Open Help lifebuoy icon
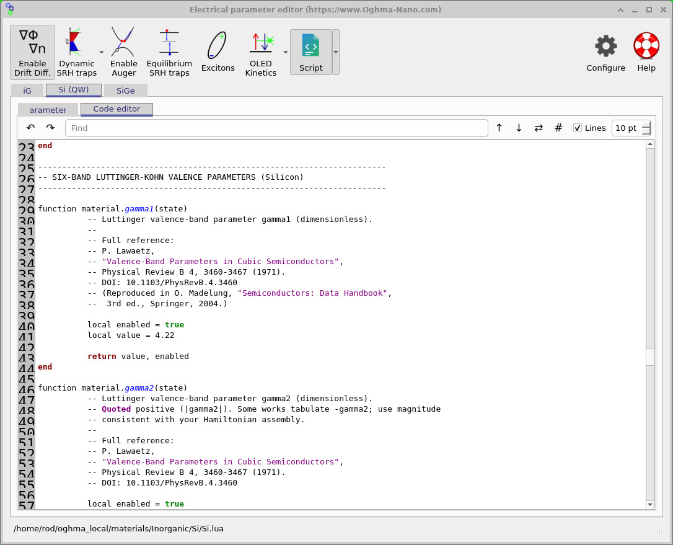Image resolution: width=673 pixels, height=545 pixels. click(646, 52)
